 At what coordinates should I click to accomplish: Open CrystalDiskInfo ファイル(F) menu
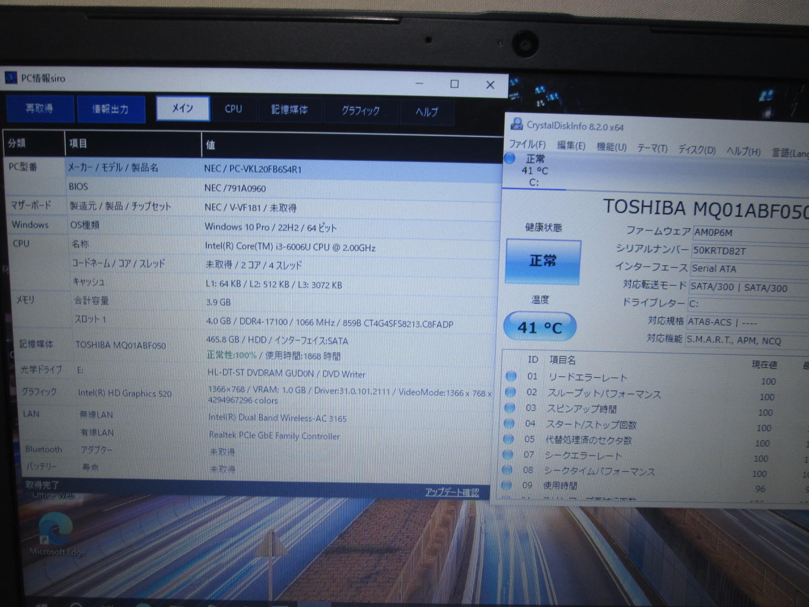pyautogui.click(x=527, y=144)
